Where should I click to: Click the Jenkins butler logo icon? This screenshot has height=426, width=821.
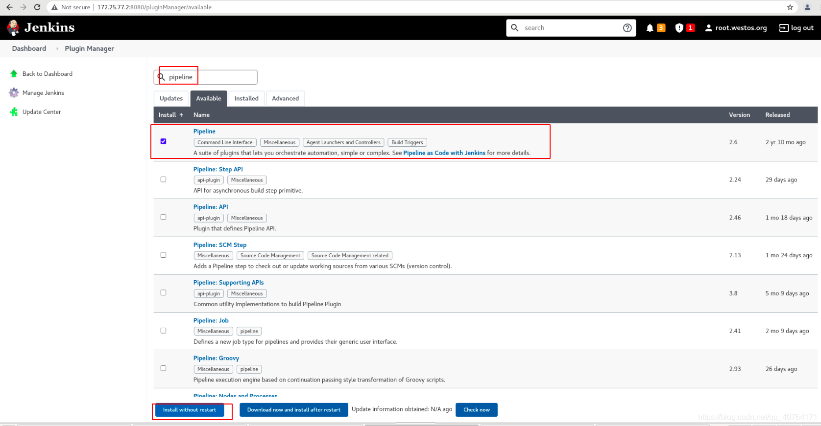click(13, 28)
